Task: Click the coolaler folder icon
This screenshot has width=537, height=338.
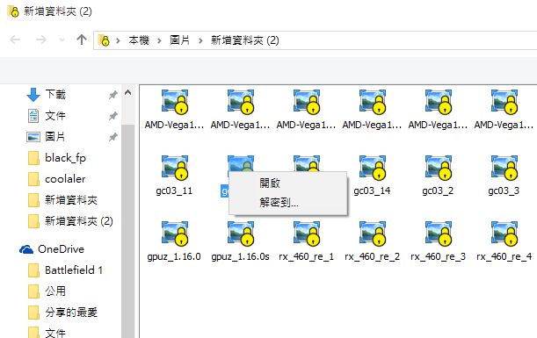Action: tap(33, 179)
